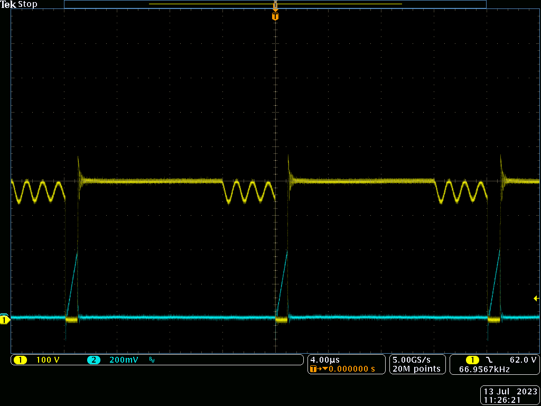Image resolution: width=541 pixels, height=406 pixels.
Task: Click the Tek logo in the corner
Action: 8,4
